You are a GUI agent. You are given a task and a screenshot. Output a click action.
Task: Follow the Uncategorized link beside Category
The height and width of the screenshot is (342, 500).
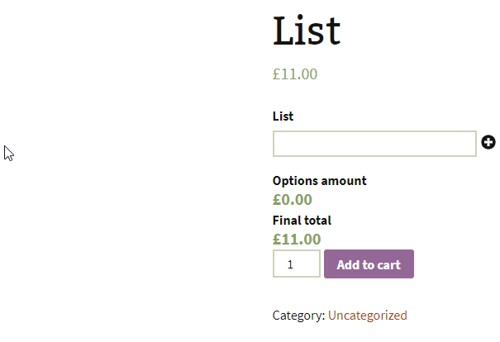[x=367, y=316]
